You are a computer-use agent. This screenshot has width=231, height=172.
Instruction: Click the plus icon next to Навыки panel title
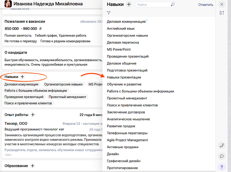coord(129,5)
